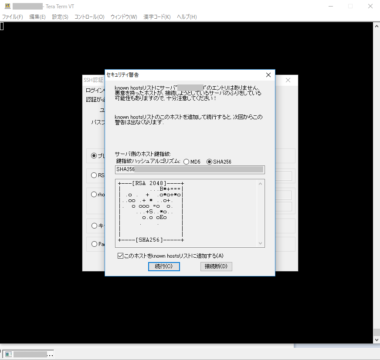
Task: Select the RSA authentication radio option behind dialog
Action: tap(94, 175)
